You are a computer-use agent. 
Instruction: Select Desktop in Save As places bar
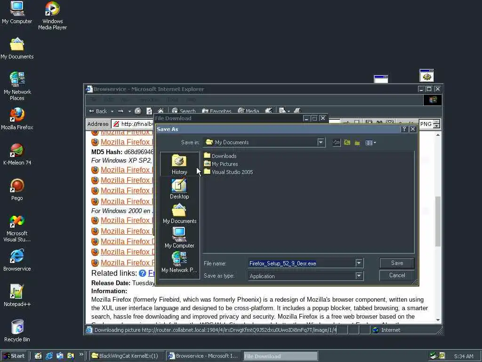[179, 189]
